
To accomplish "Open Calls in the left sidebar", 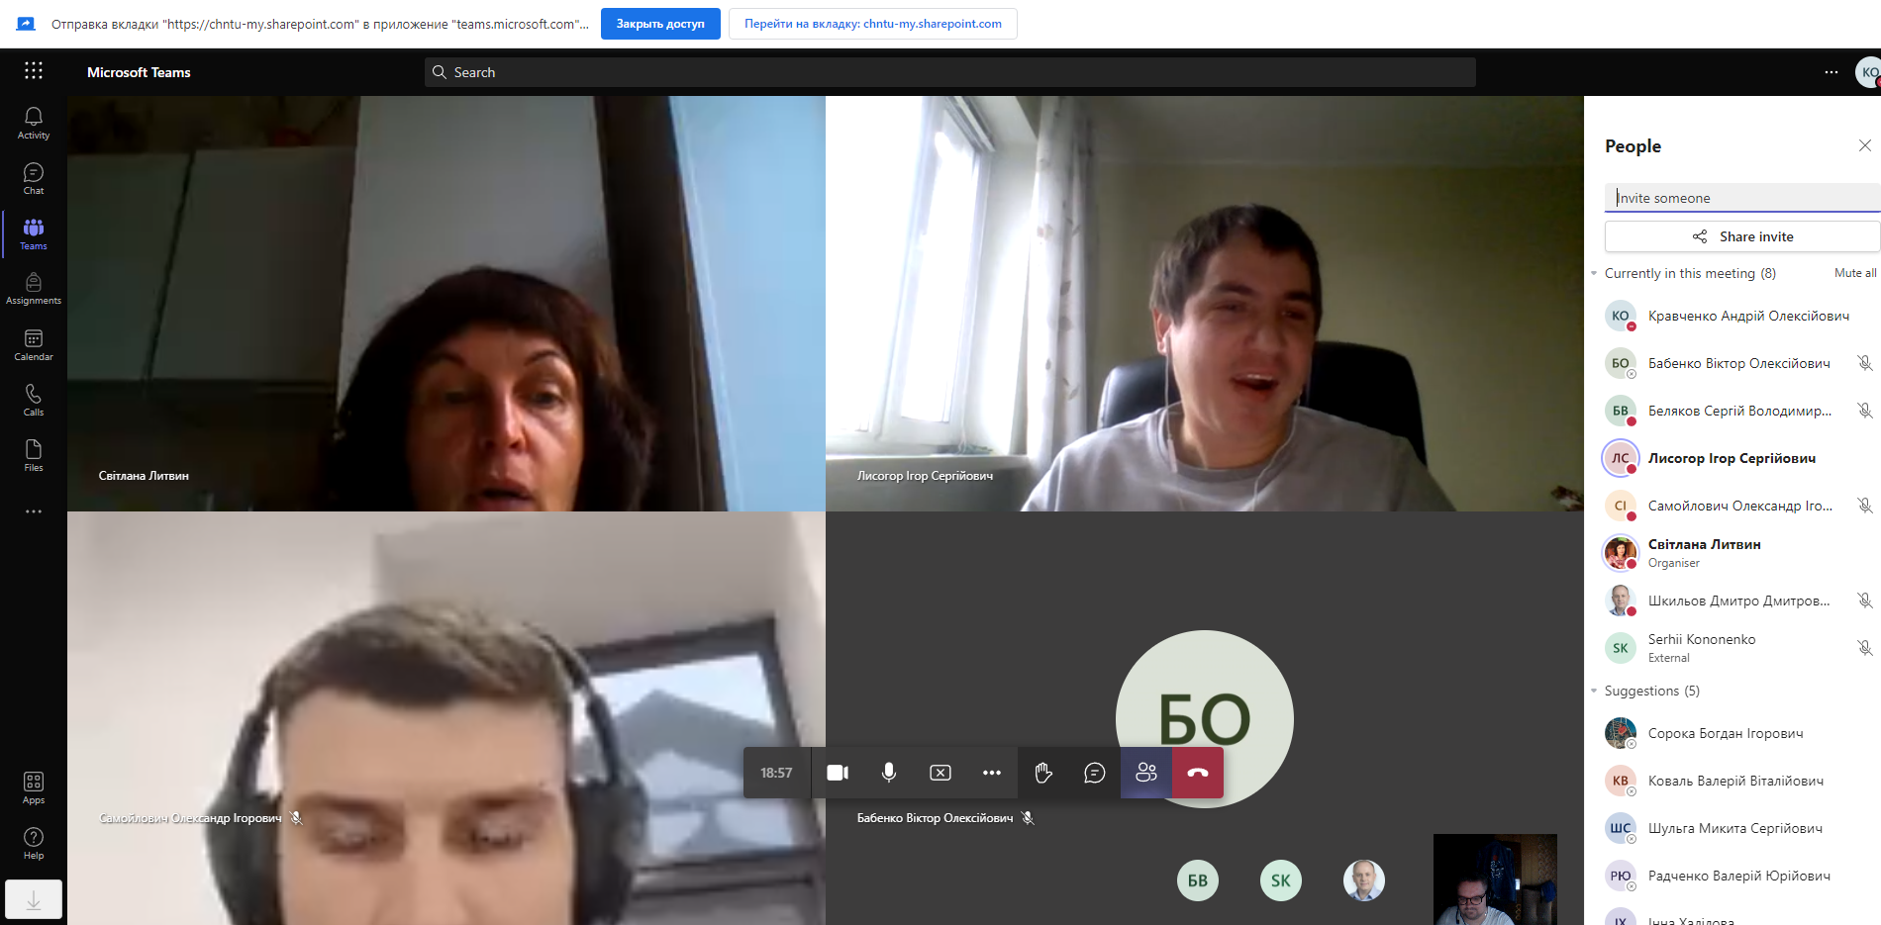I will pos(33,400).
